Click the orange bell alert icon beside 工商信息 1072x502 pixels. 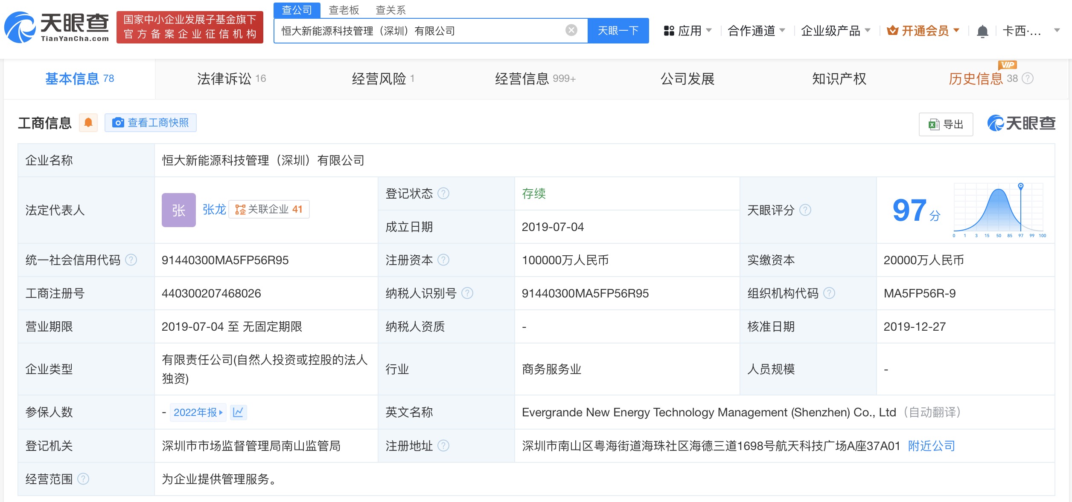88,123
